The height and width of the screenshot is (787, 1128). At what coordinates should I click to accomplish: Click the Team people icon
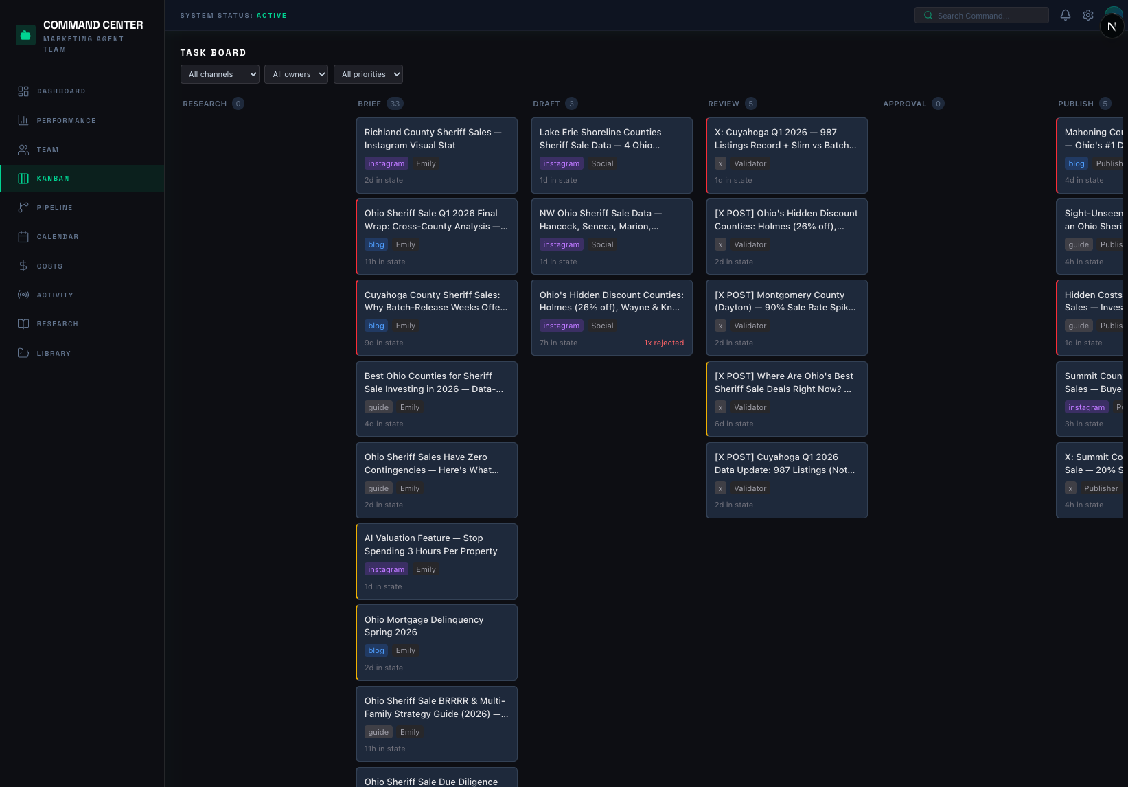click(x=23, y=150)
